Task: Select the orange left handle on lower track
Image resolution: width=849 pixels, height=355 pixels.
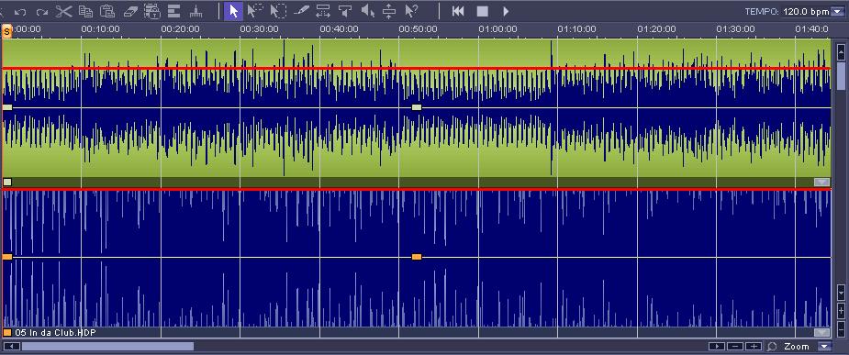Action: click(x=7, y=257)
